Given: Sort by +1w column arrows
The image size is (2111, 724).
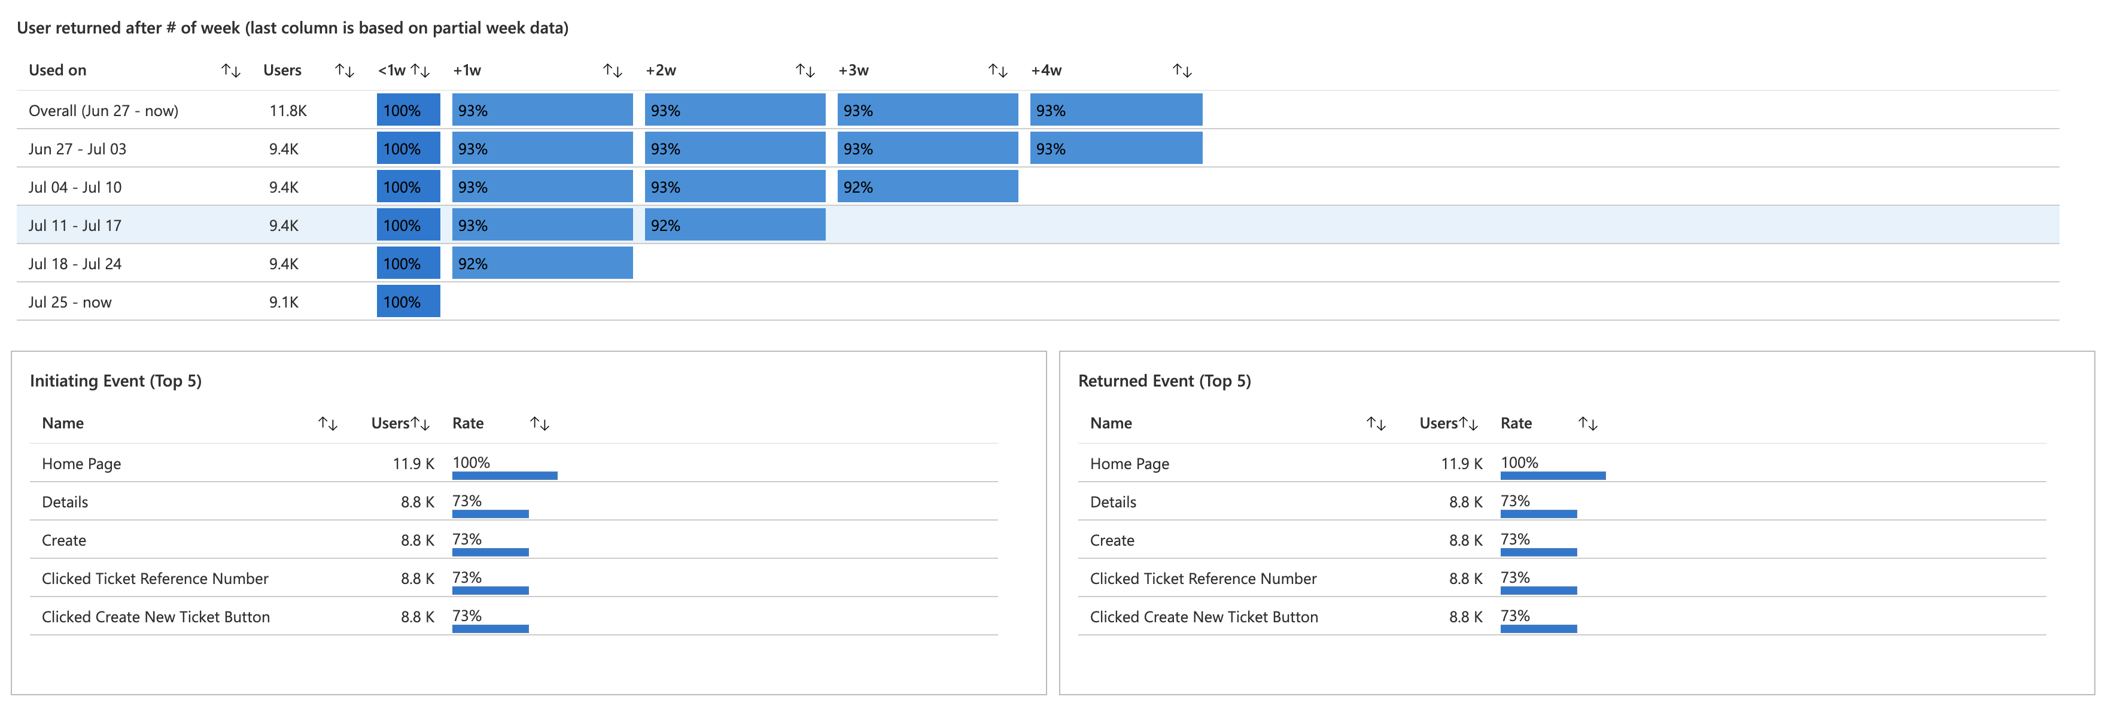Looking at the screenshot, I should click(612, 71).
